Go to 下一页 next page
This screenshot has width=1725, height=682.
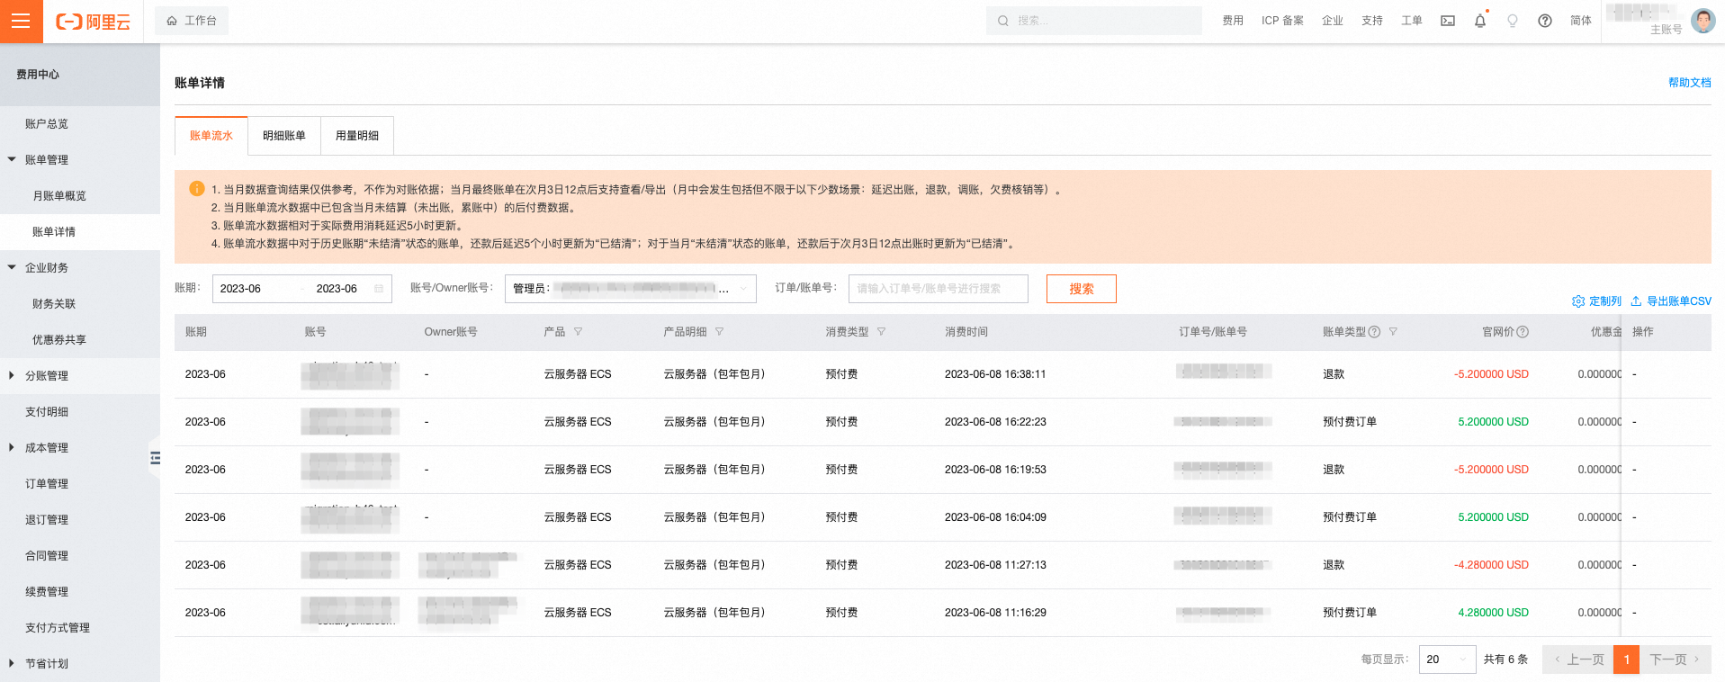[1676, 660]
